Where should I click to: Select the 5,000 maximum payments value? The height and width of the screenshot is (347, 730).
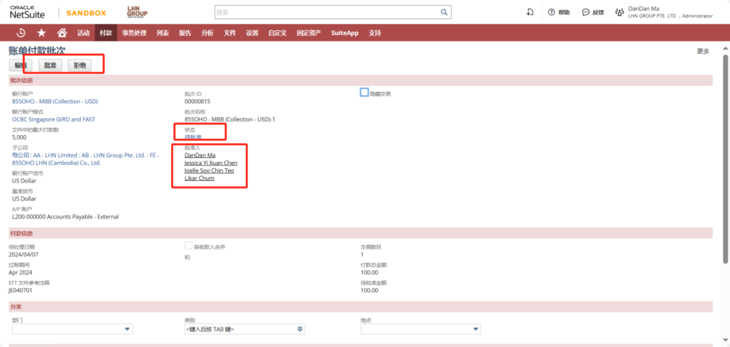tap(19, 137)
